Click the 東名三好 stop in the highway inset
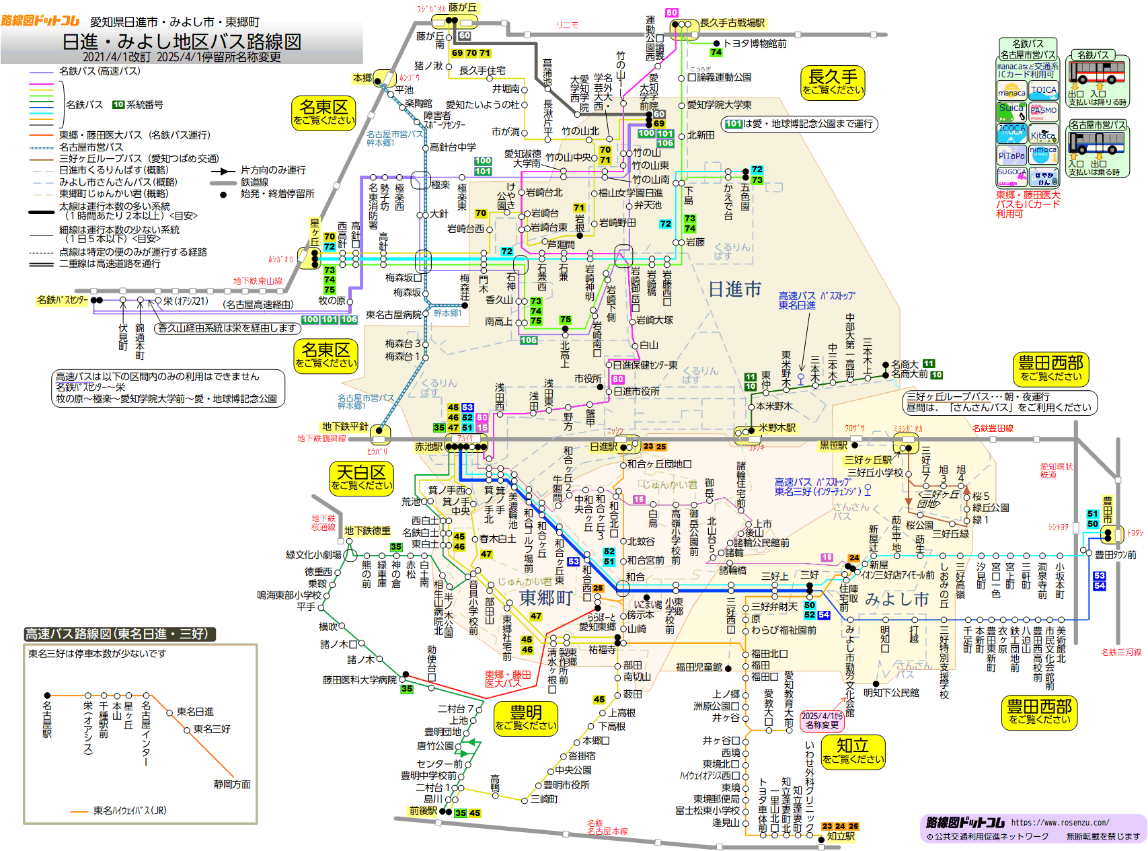 (x=212, y=729)
